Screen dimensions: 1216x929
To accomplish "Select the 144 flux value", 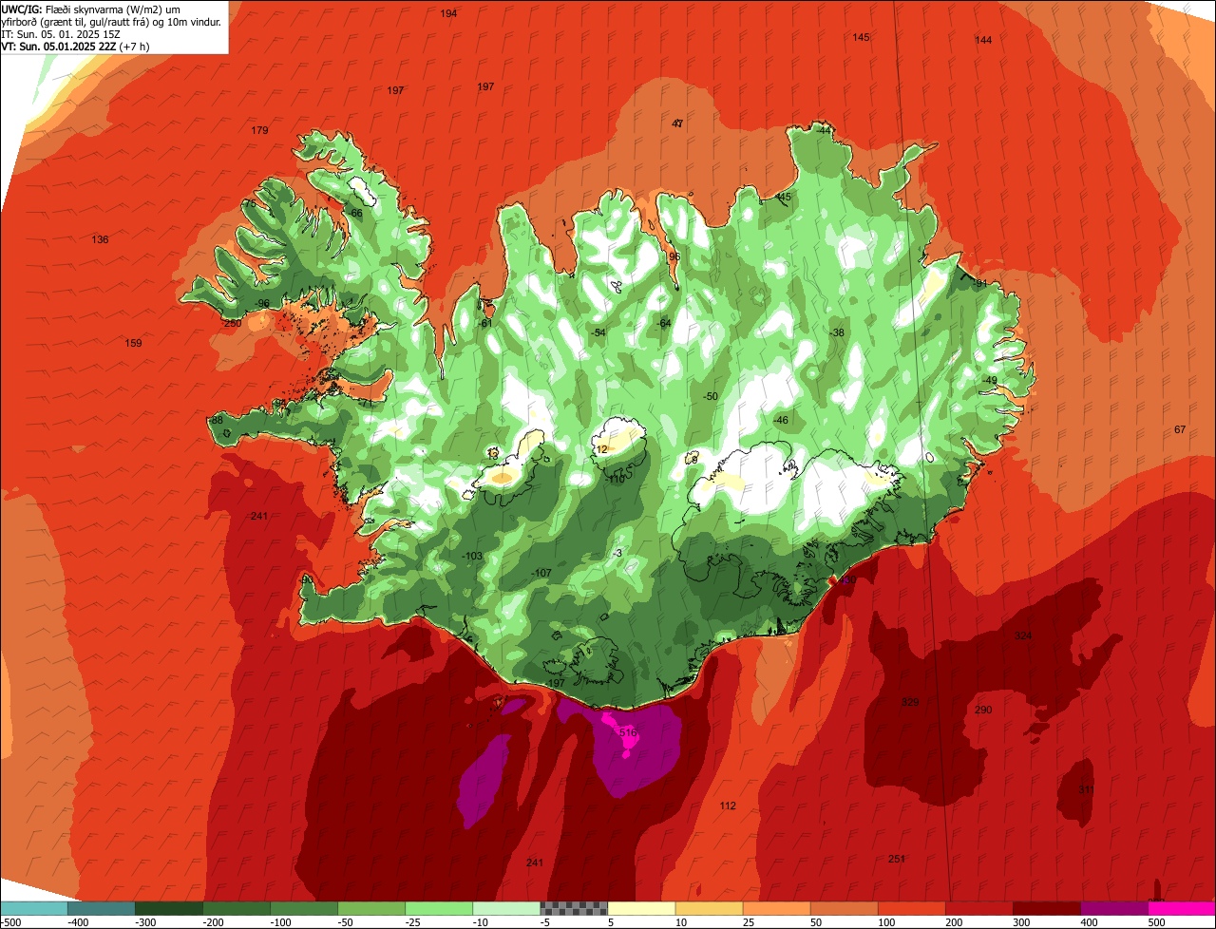I will tap(983, 40).
